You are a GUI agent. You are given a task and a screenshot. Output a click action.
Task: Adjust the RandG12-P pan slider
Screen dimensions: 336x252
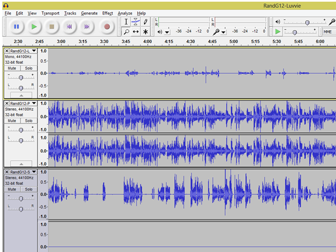click(x=21, y=141)
